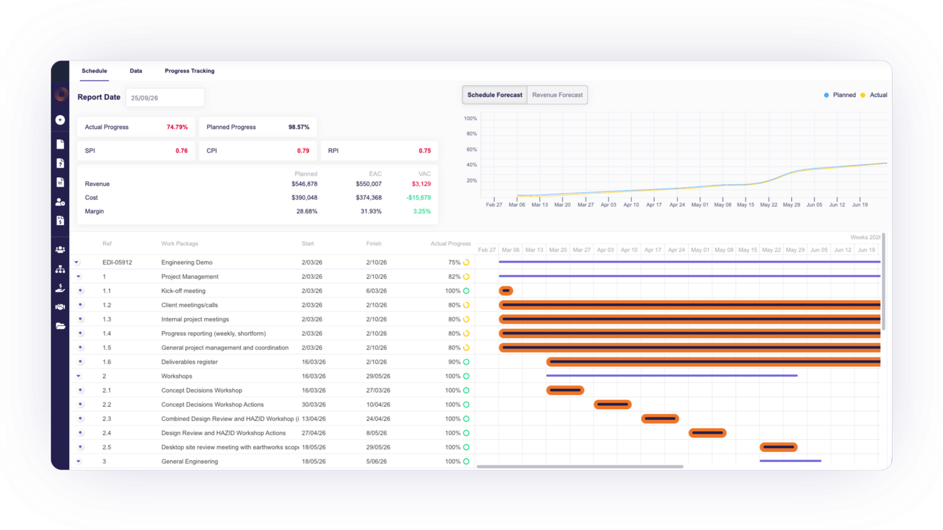Screen dimensions: 943x530
Task: Collapse the Workshops group
Action: (x=78, y=376)
